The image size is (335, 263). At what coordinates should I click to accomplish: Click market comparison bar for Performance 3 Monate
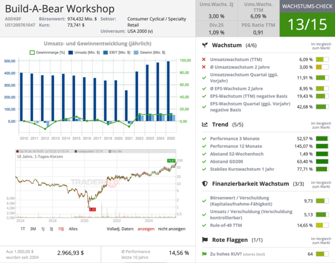click(322, 139)
